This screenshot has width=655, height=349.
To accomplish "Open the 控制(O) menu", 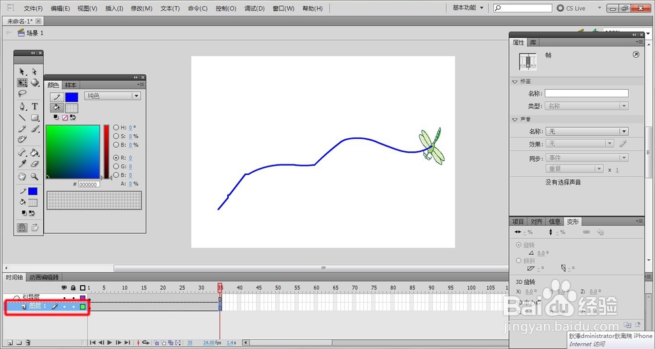I will 226,9.
